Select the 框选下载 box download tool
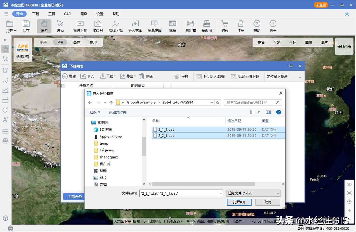Screen dimensions: 356x232 [x=80, y=26]
